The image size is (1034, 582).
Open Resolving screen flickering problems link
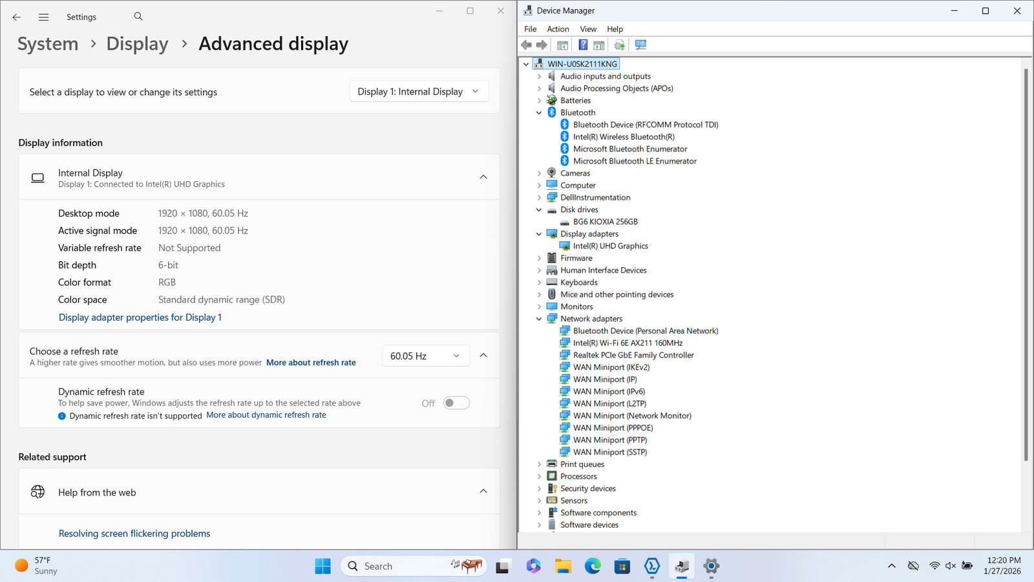pos(134,533)
